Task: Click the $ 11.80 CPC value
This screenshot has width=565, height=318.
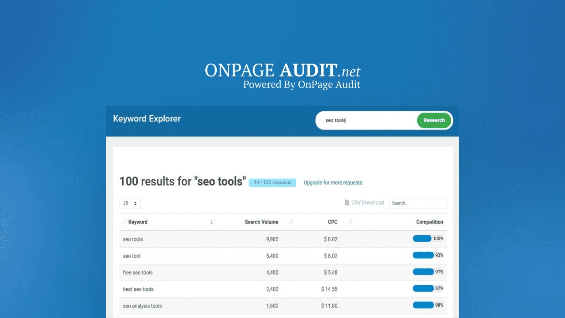Action: [x=329, y=306]
